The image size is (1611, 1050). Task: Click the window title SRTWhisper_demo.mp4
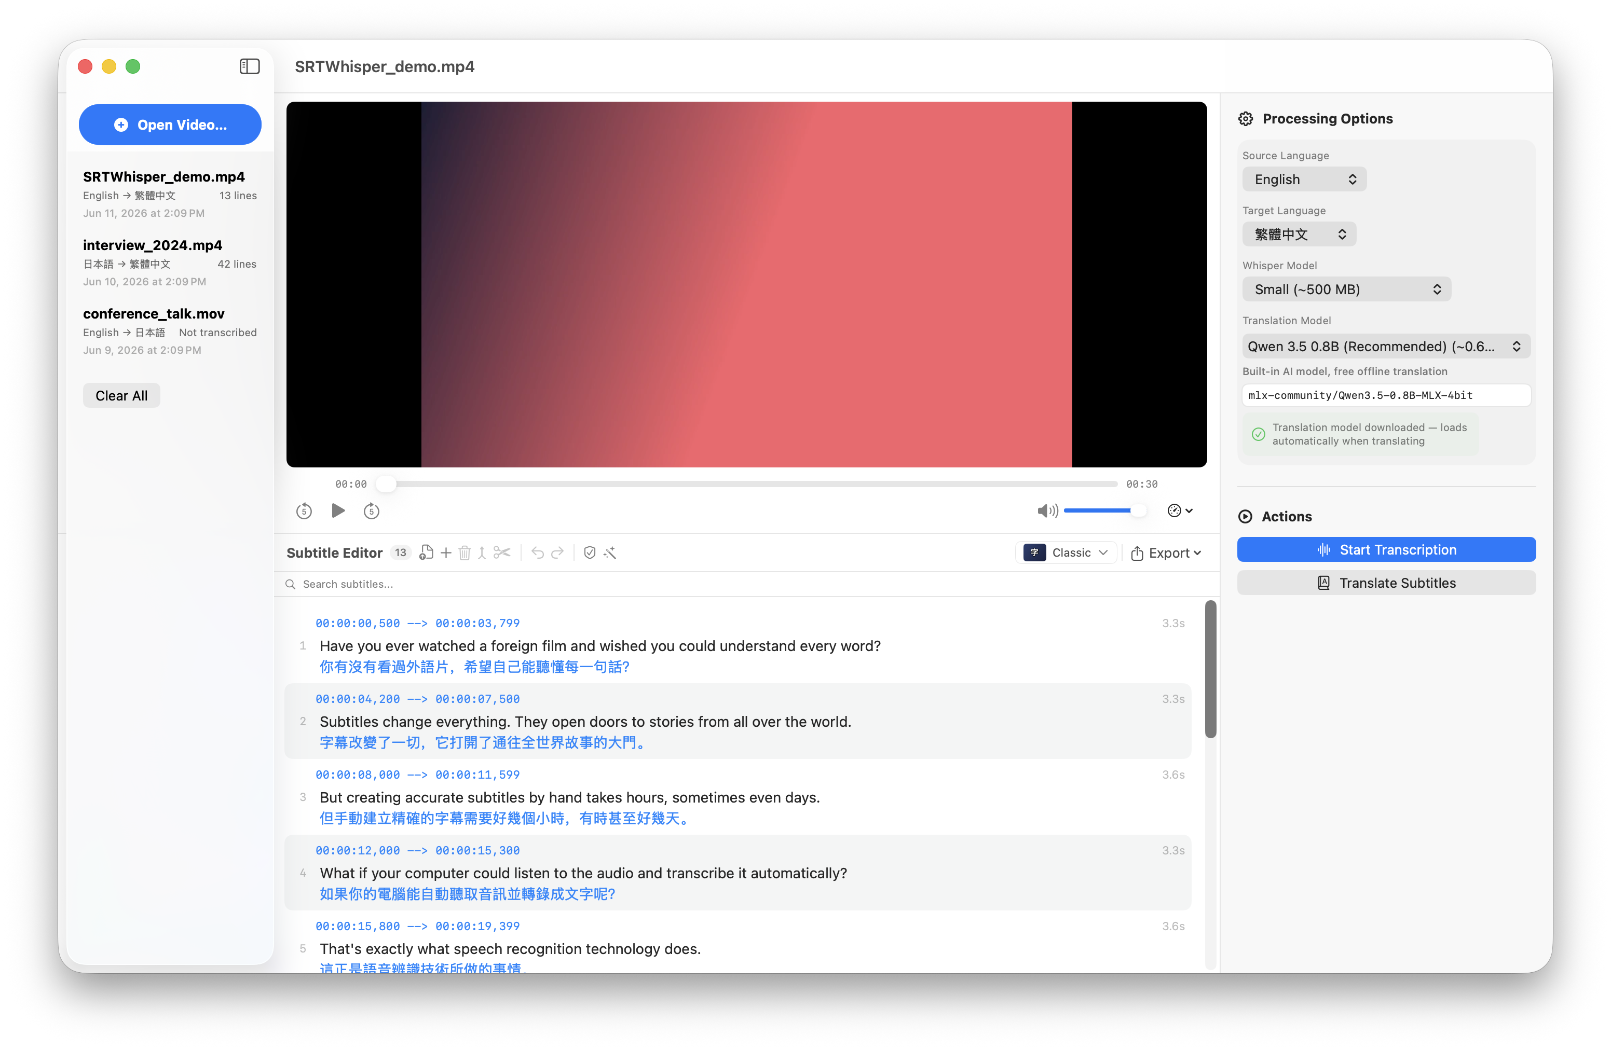[384, 66]
